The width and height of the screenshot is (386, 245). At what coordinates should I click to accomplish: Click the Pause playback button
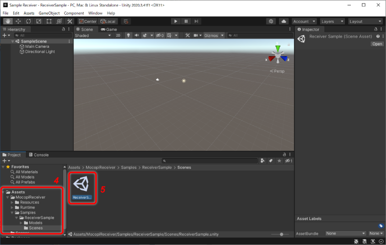click(186, 21)
